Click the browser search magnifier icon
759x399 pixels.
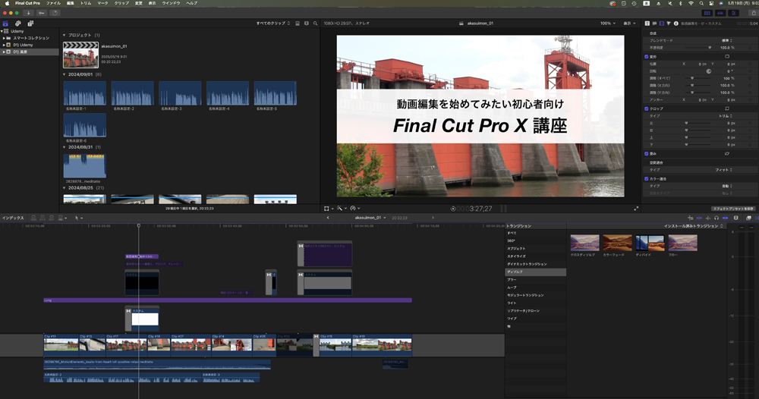[315, 24]
